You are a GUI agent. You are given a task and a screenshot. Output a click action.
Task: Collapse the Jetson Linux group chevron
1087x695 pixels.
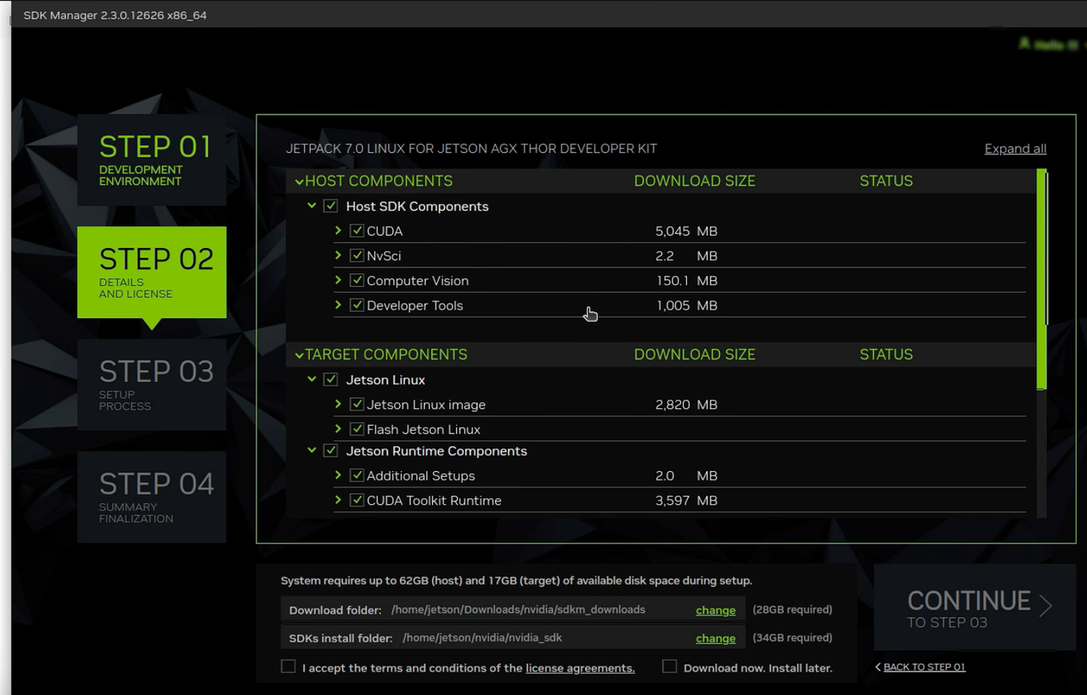pyautogui.click(x=312, y=379)
